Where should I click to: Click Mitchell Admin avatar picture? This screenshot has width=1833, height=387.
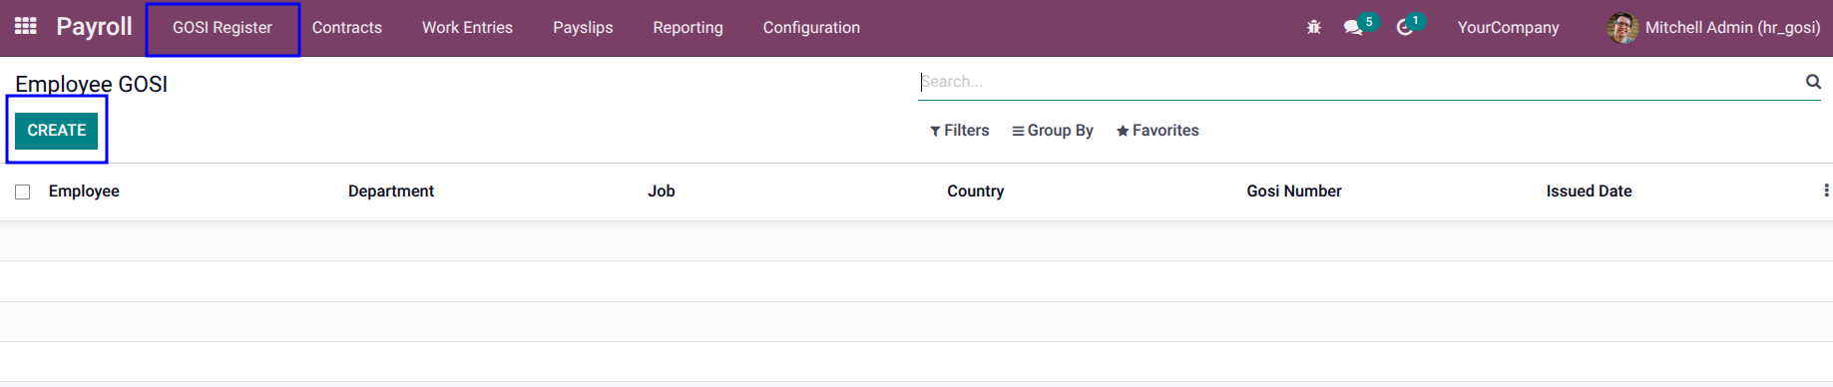(1622, 28)
